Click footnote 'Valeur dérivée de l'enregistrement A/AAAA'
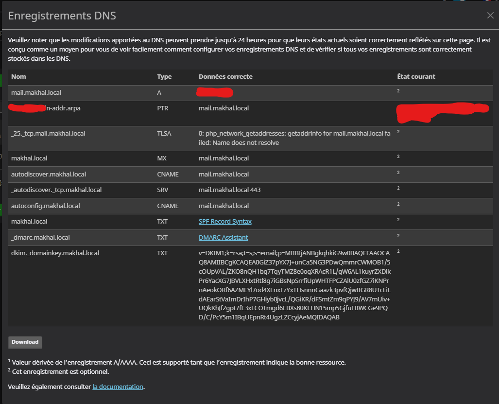 pos(177,362)
